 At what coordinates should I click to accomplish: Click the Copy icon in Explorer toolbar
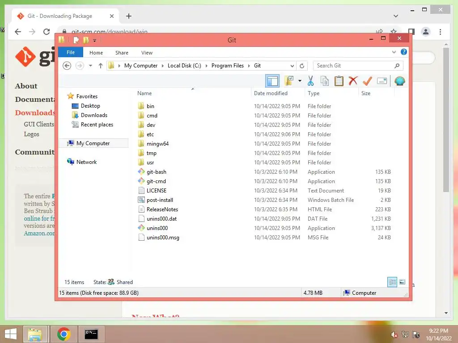(325, 81)
